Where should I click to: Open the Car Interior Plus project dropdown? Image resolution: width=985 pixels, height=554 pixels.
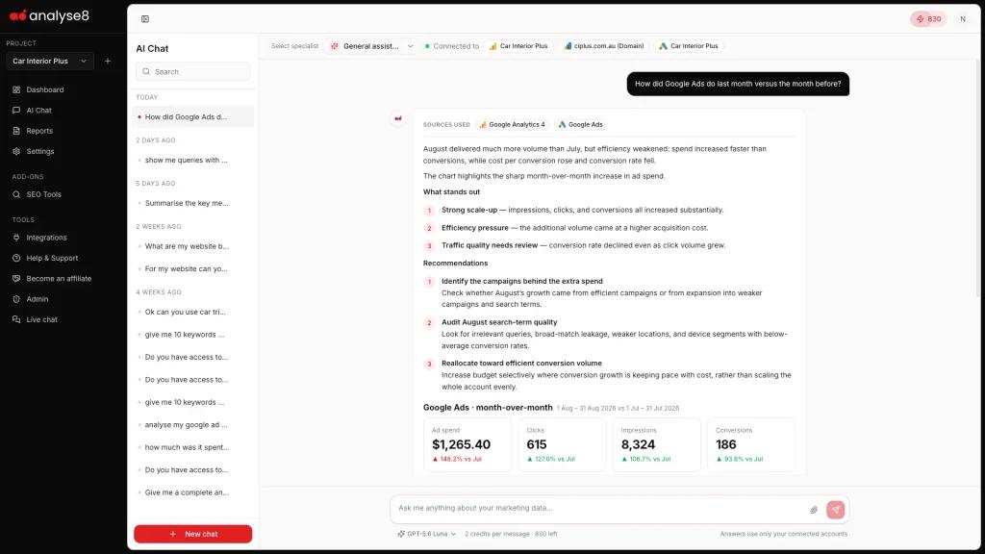tap(50, 61)
